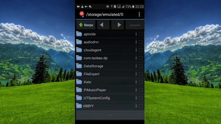Check the .DataStorage checkbox
The width and height of the screenshot is (221, 124).
coord(141,66)
